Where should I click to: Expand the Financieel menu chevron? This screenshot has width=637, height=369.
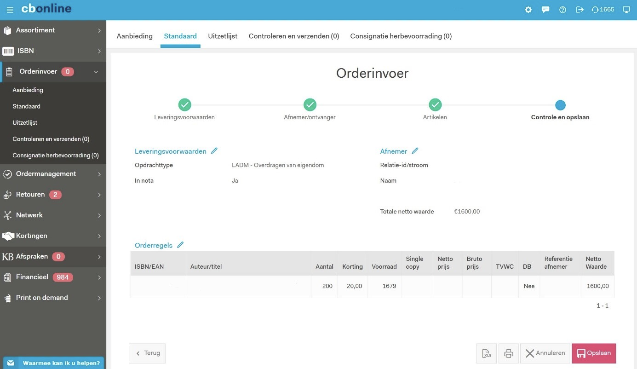tap(99, 277)
